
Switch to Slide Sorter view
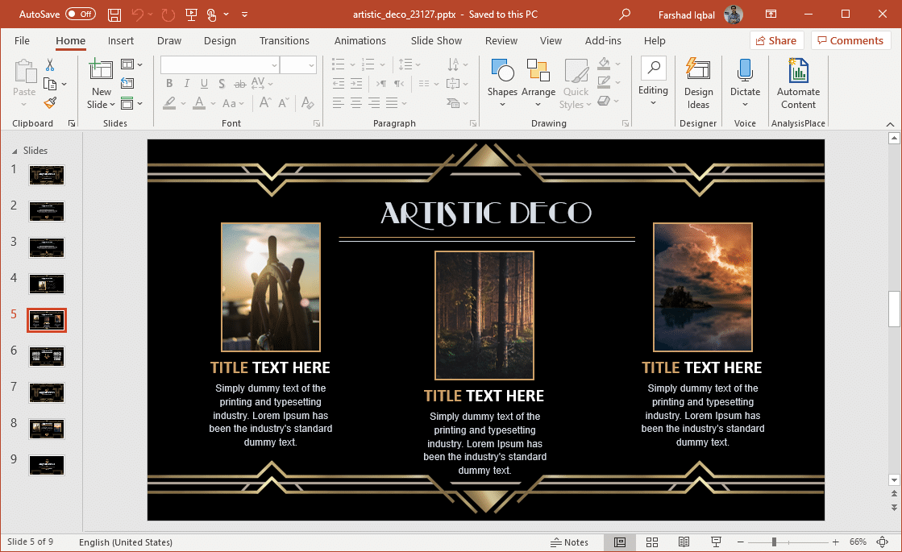point(652,542)
